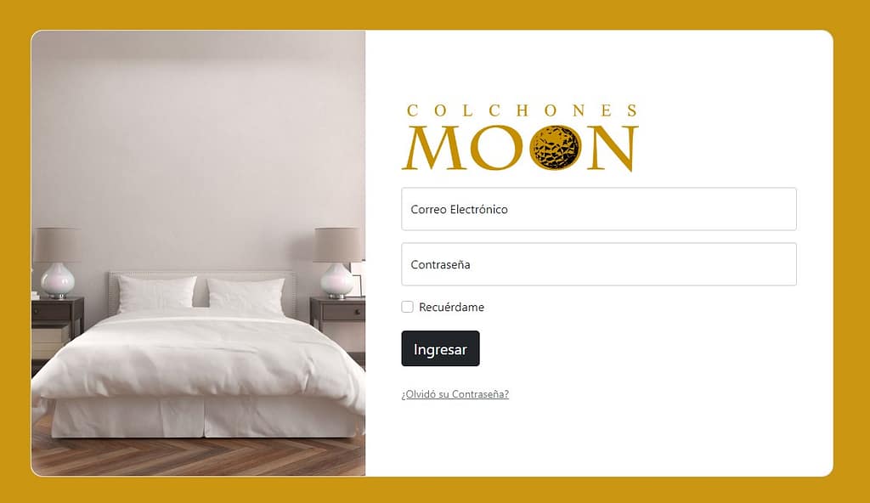Click the left dark nightstand
Image resolution: width=870 pixels, height=503 pixels.
[58, 328]
